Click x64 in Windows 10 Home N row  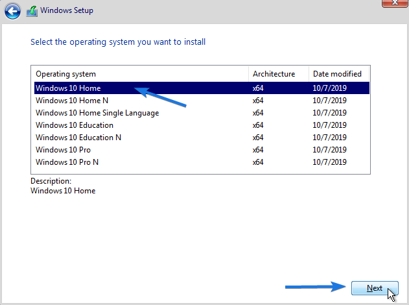tap(258, 101)
